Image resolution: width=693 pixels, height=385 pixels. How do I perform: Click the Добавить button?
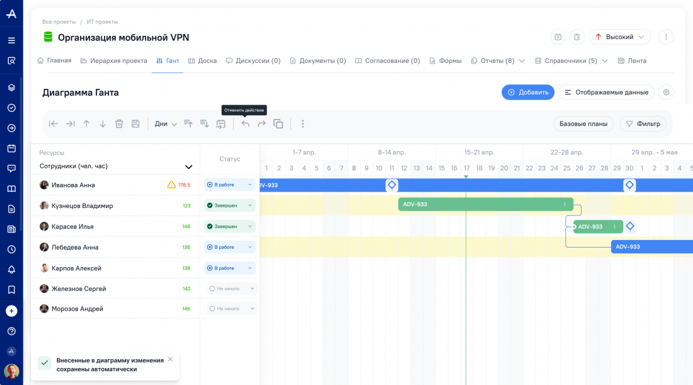[x=527, y=92]
